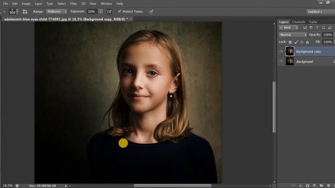This screenshot has height=188, width=335.
Task: Open the Window menu
Action: pos(106,4)
